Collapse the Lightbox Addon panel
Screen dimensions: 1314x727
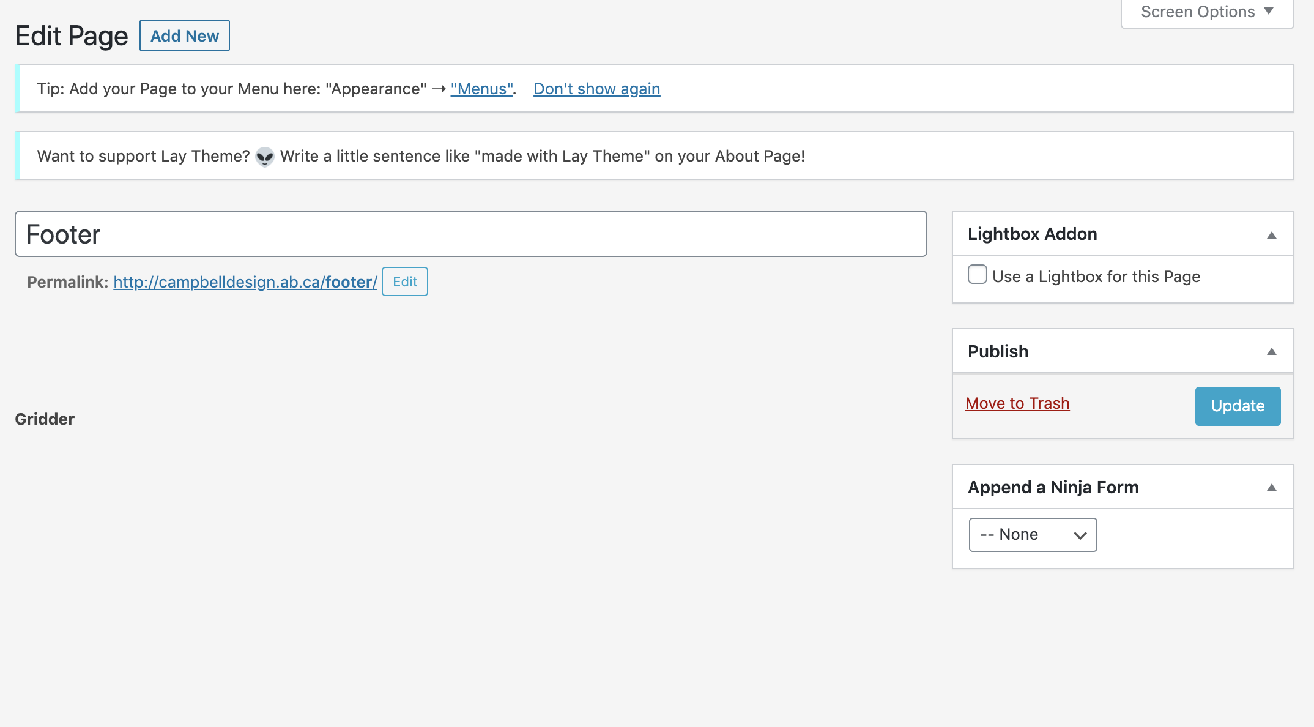[x=1271, y=235]
